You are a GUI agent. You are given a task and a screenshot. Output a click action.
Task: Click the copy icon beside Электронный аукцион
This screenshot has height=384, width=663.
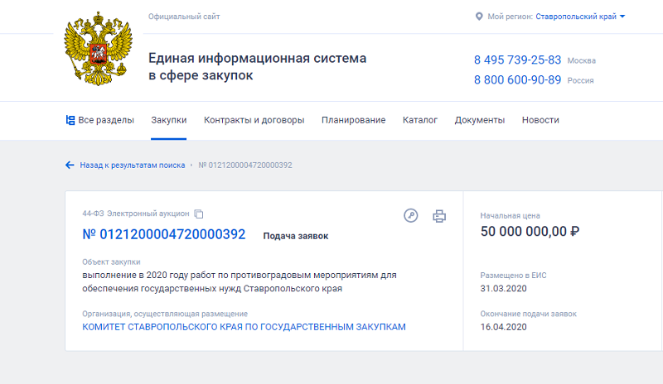[199, 214]
